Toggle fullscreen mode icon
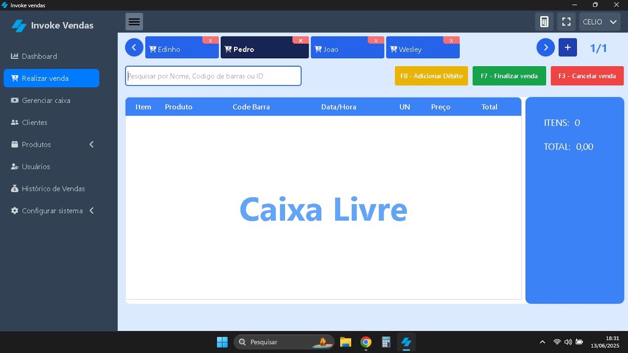The height and width of the screenshot is (353, 628). [x=566, y=22]
